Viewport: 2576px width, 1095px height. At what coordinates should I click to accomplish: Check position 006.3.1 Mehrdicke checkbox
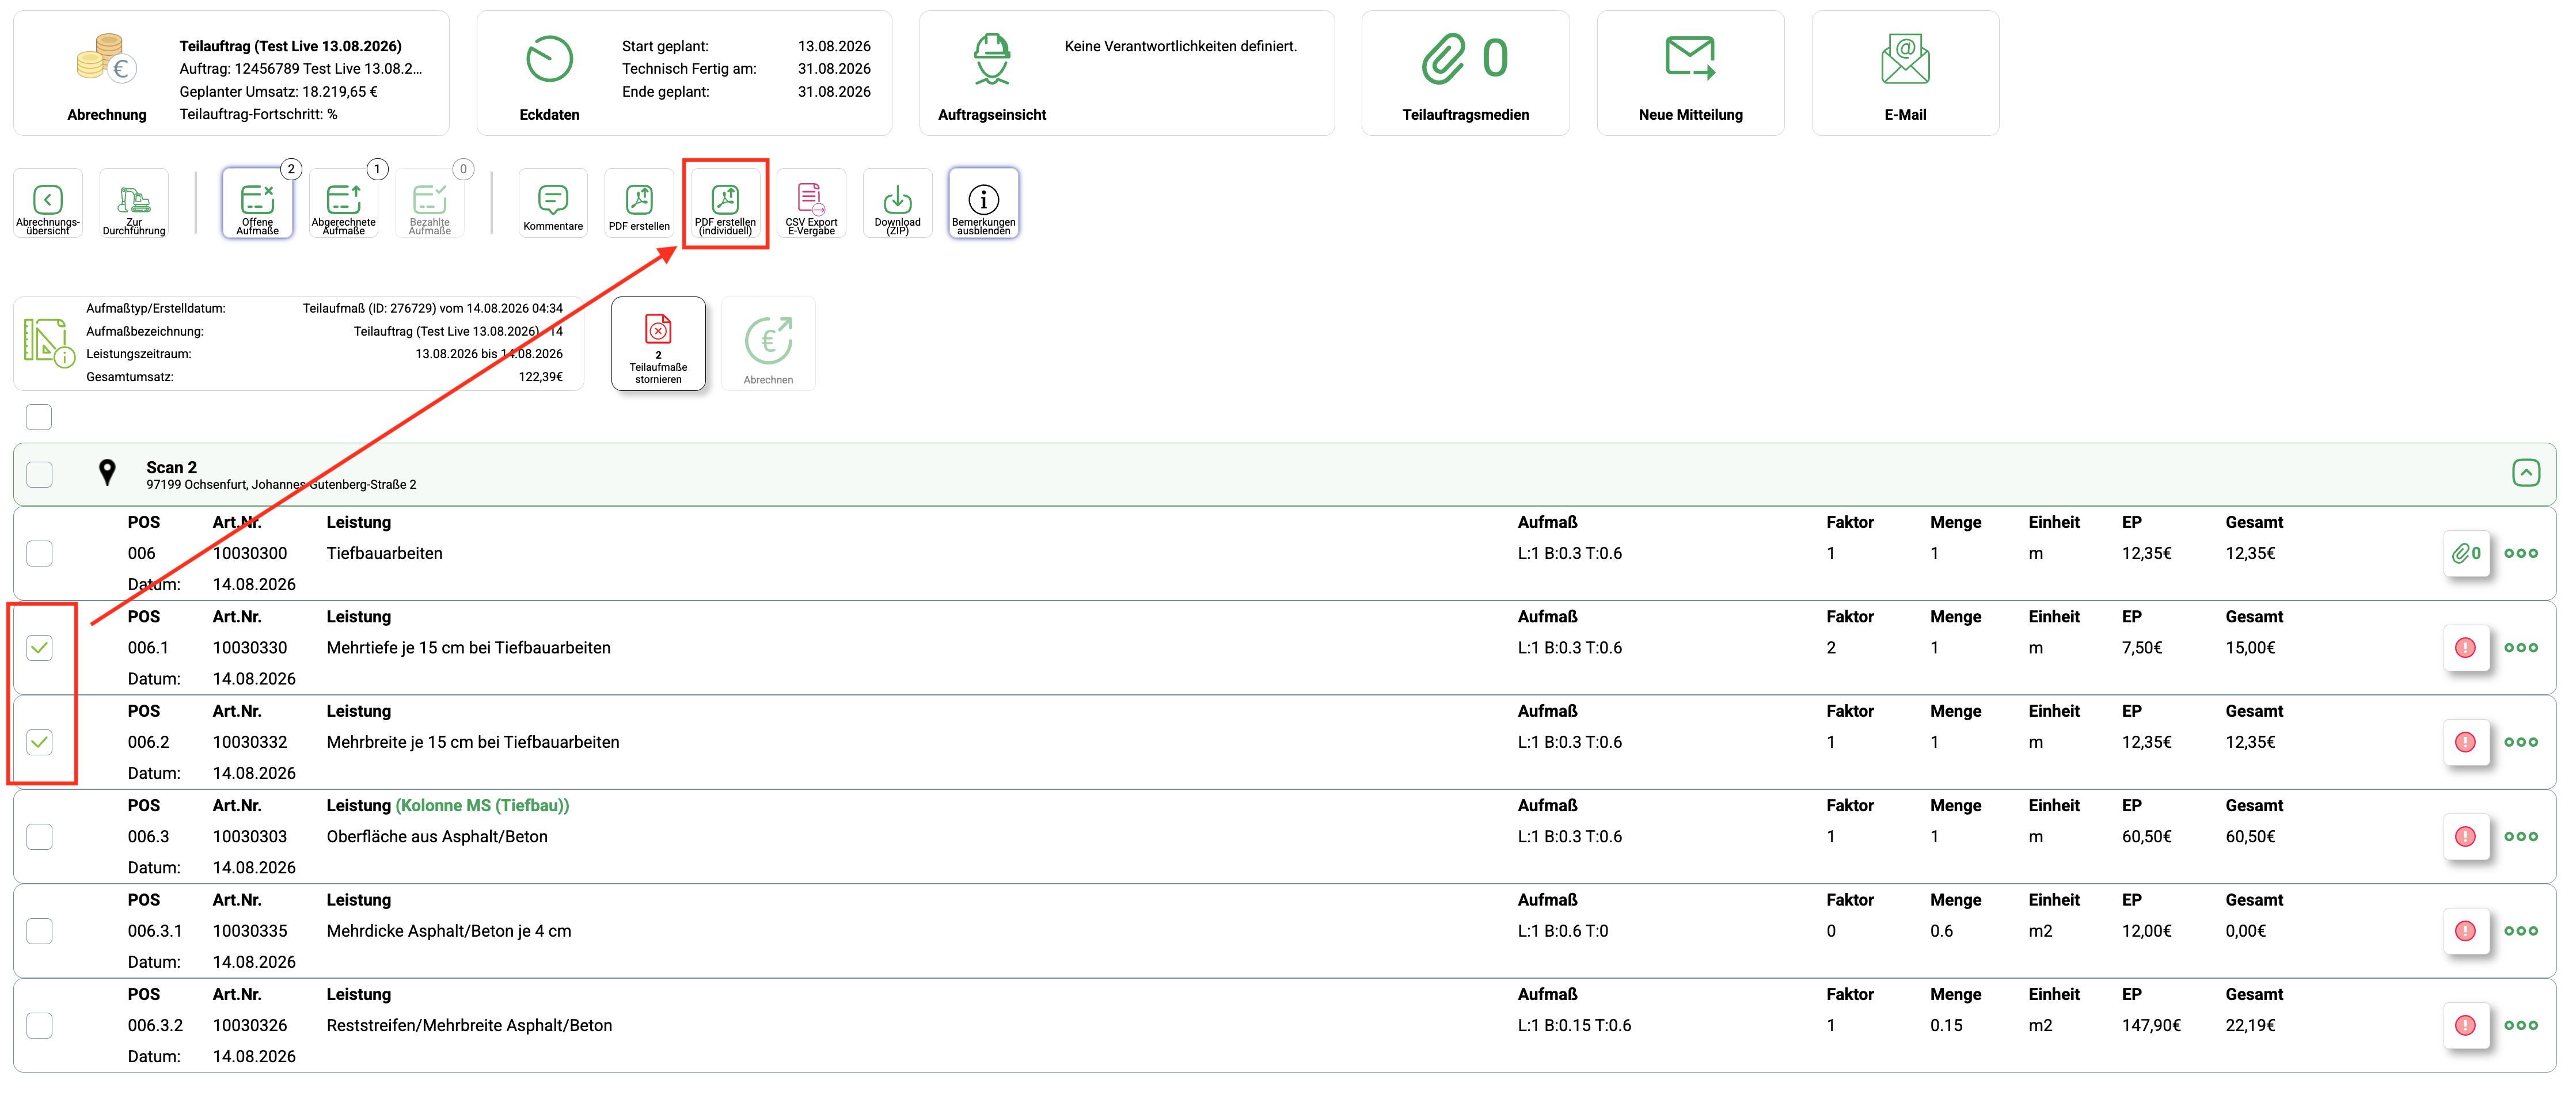[x=39, y=931]
